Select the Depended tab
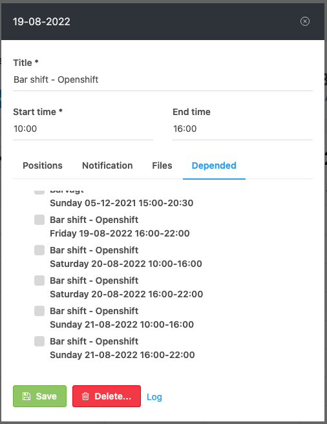327x424 pixels. [x=214, y=165]
